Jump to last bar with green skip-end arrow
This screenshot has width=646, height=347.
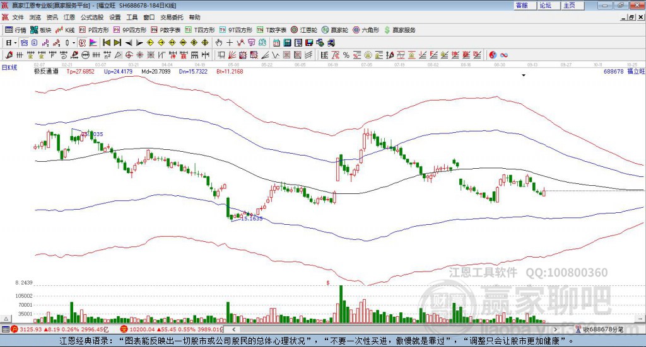(x=117, y=43)
